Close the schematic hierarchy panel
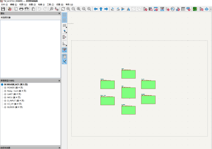Image resolution: width=212 pixels, height=149 pixels. point(59,81)
